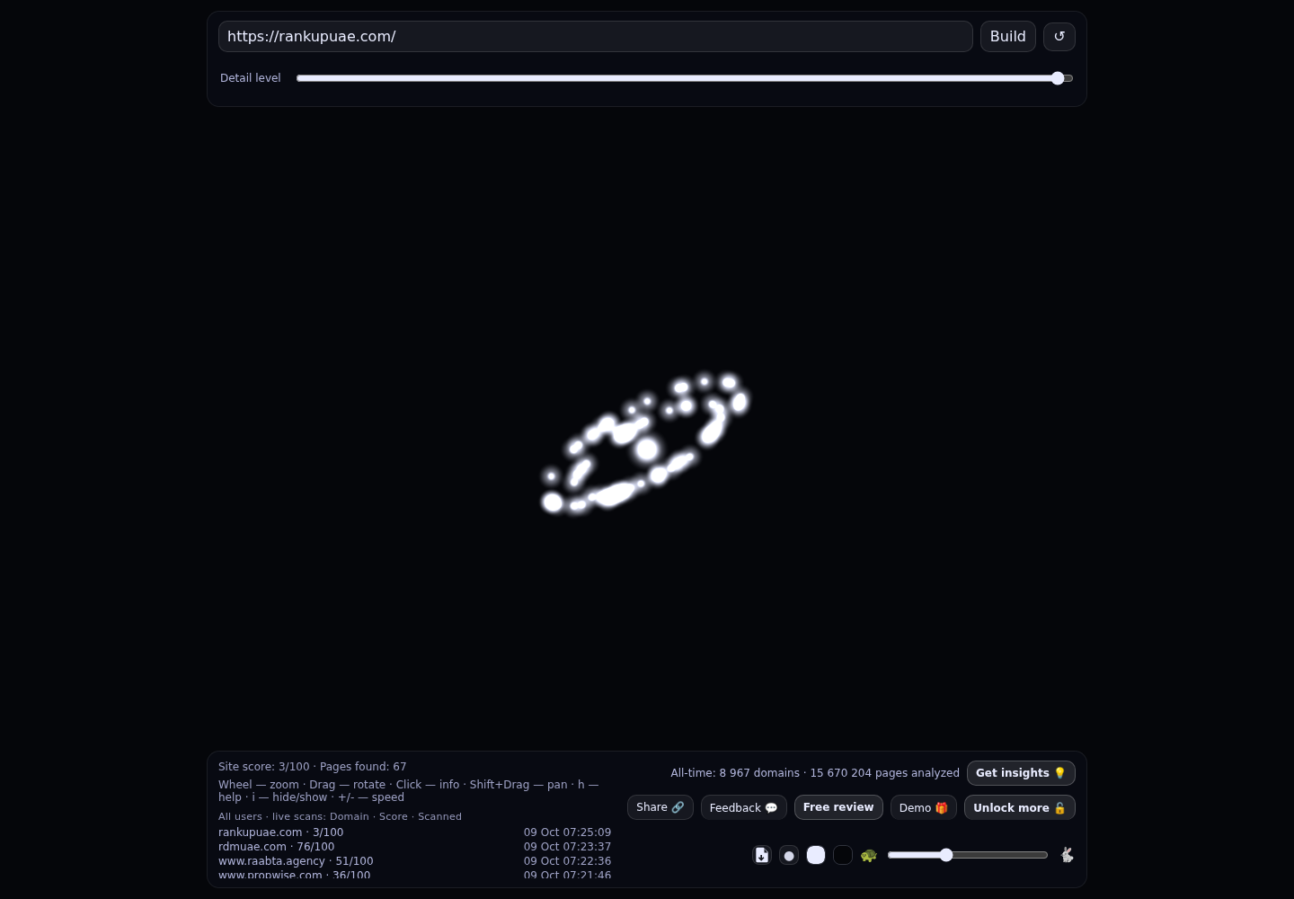The height and width of the screenshot is (899, 1294).
Task: Click the 09 Oct 07:25:09 timestamp
Action: point(567,832)
